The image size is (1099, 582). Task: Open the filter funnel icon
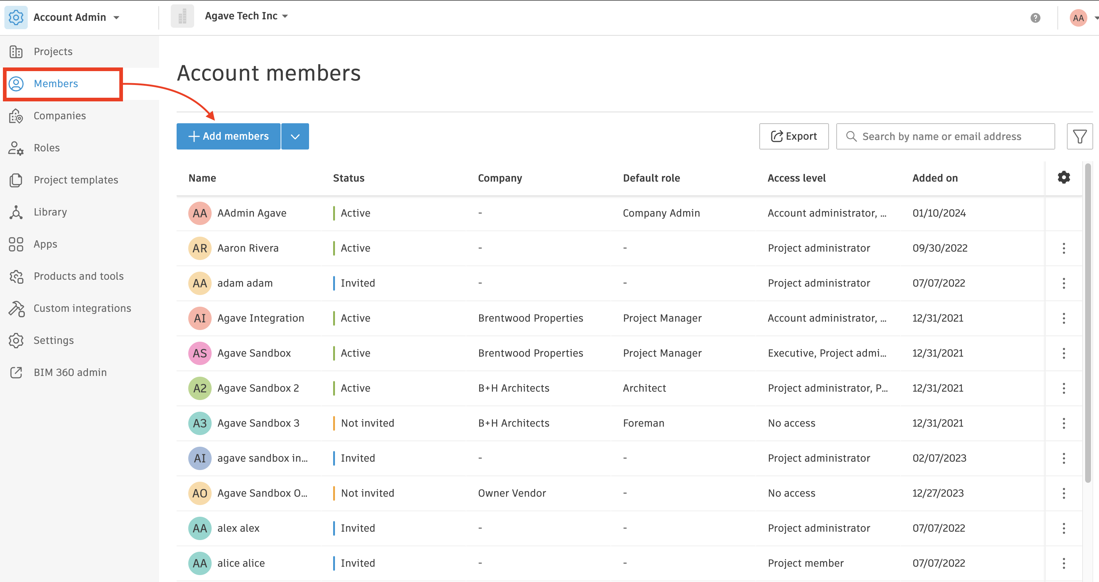point(1079,136)
